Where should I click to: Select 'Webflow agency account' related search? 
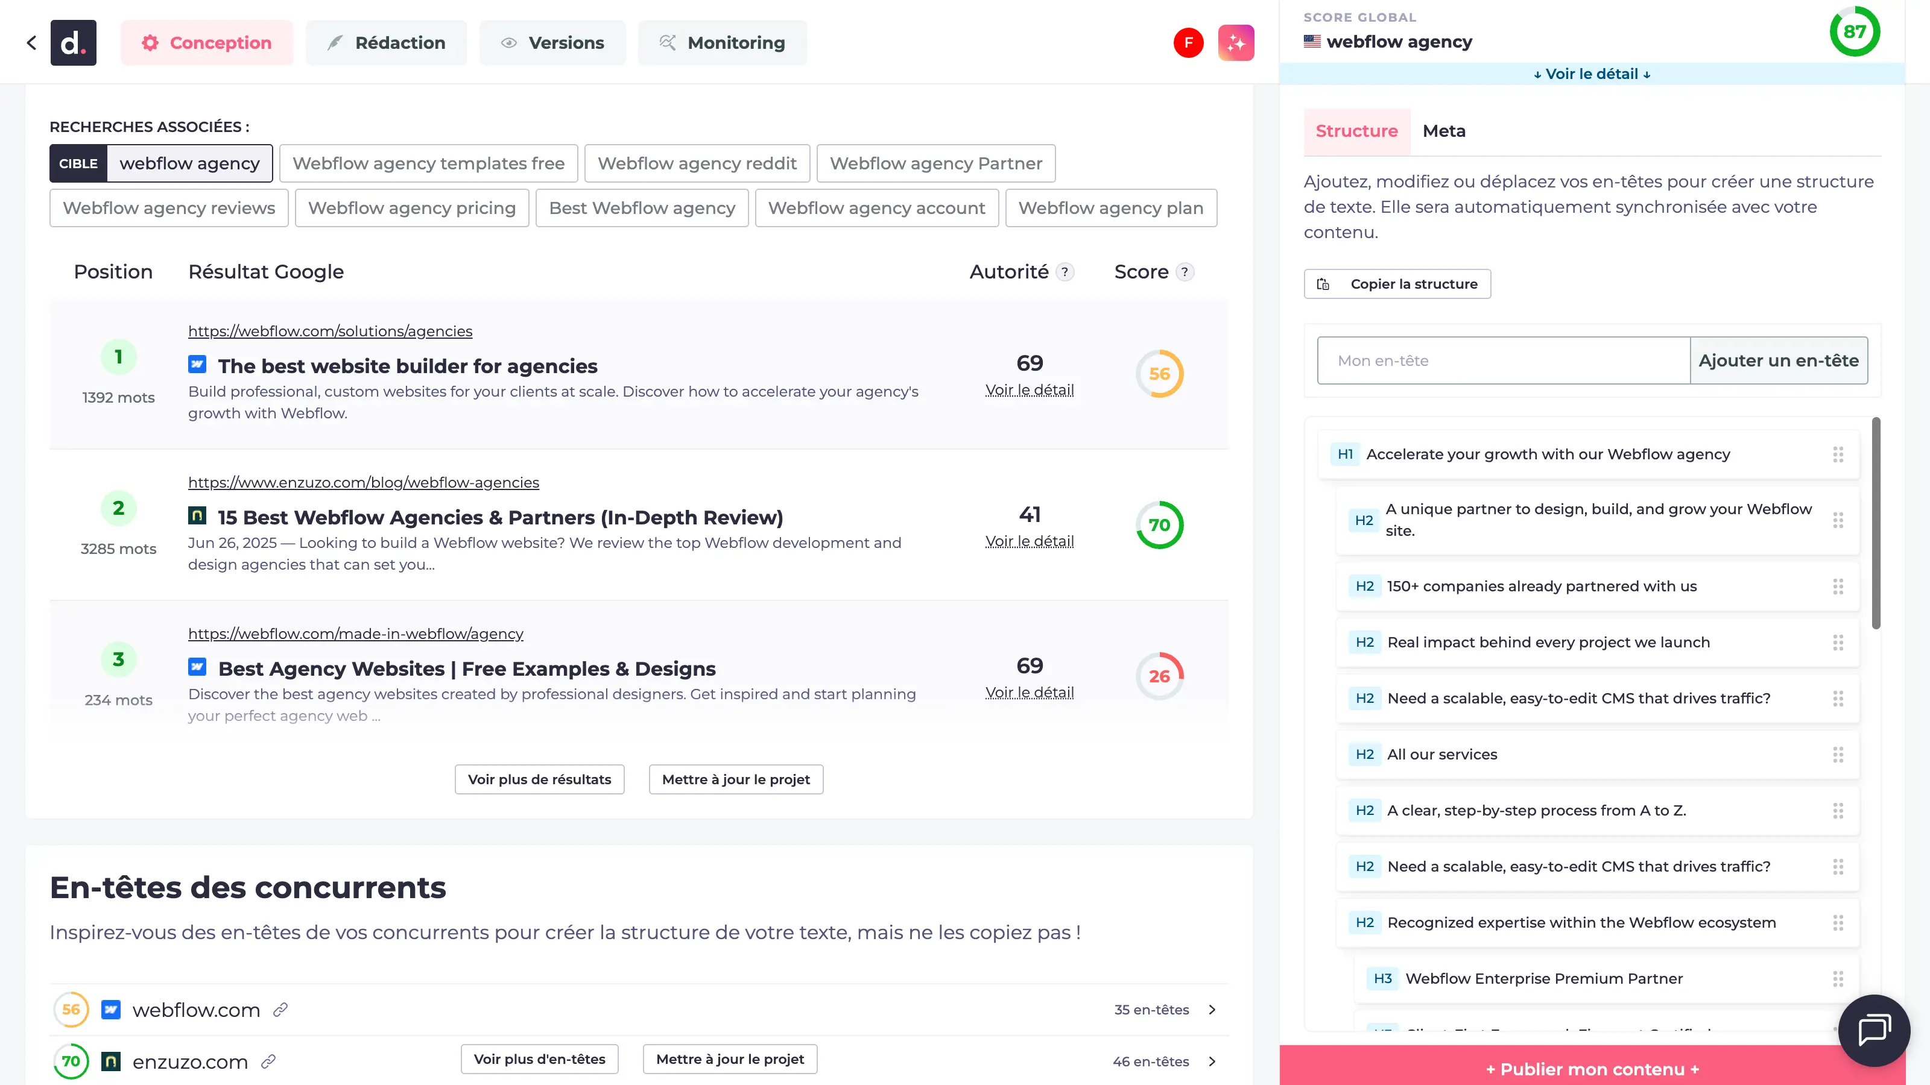[876, 208]
